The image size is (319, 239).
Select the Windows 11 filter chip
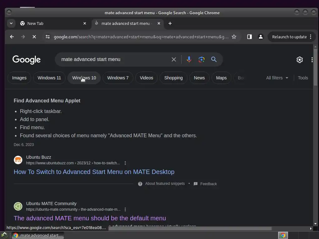[x=49, y=78]
